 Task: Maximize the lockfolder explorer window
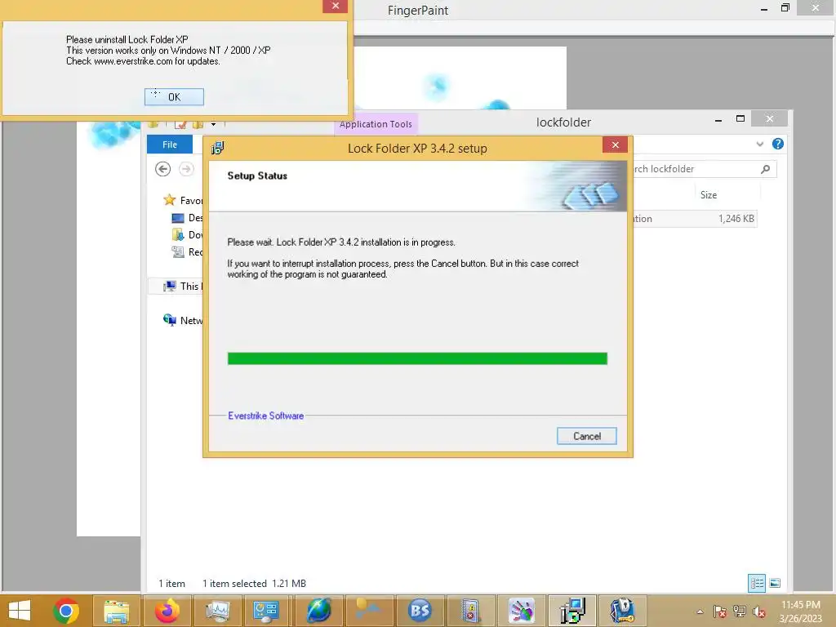pos(740,119)
